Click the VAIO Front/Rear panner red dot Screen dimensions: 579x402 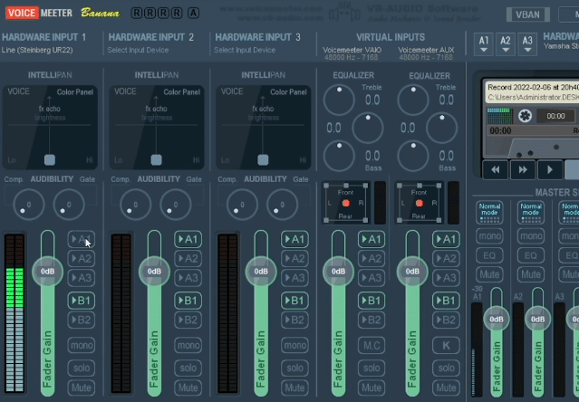tap(343, 203)
